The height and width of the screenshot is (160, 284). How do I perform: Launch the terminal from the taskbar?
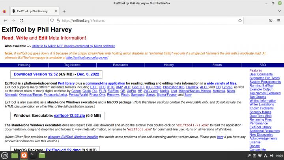[33, 155]
